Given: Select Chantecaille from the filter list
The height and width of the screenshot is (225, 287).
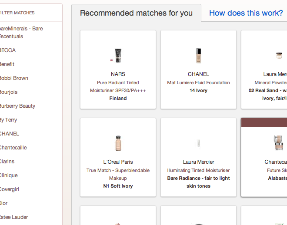Looking at the screenshot, I should tap(13, 148).
